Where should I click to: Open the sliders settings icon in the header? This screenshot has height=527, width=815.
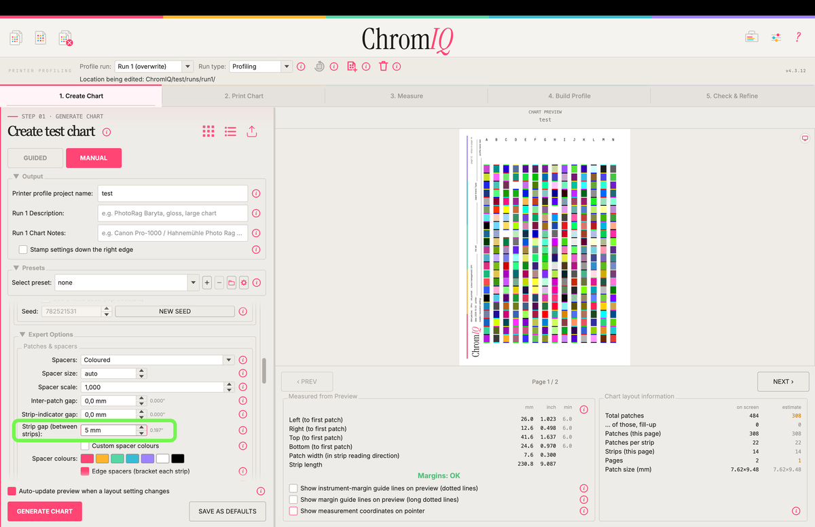pos(776,37)
